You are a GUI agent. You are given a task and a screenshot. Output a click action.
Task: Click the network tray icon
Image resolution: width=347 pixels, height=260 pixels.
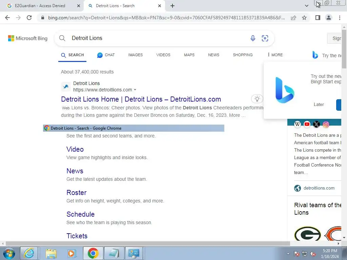pyautogui.click(x=305, y=254)
